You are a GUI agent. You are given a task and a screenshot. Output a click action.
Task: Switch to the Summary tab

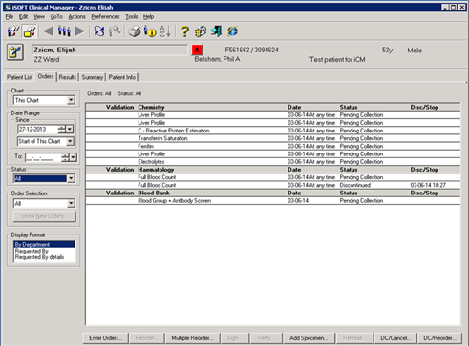(x=93, y=77)
